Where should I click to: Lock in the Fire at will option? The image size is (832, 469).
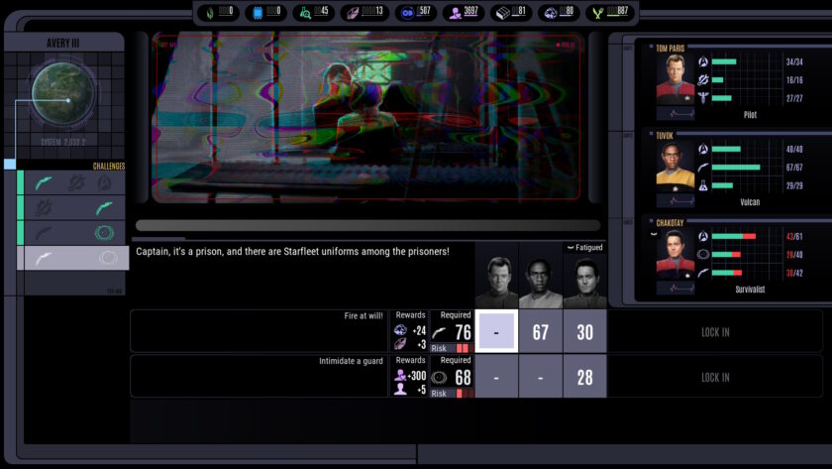[x=715, y=332]
